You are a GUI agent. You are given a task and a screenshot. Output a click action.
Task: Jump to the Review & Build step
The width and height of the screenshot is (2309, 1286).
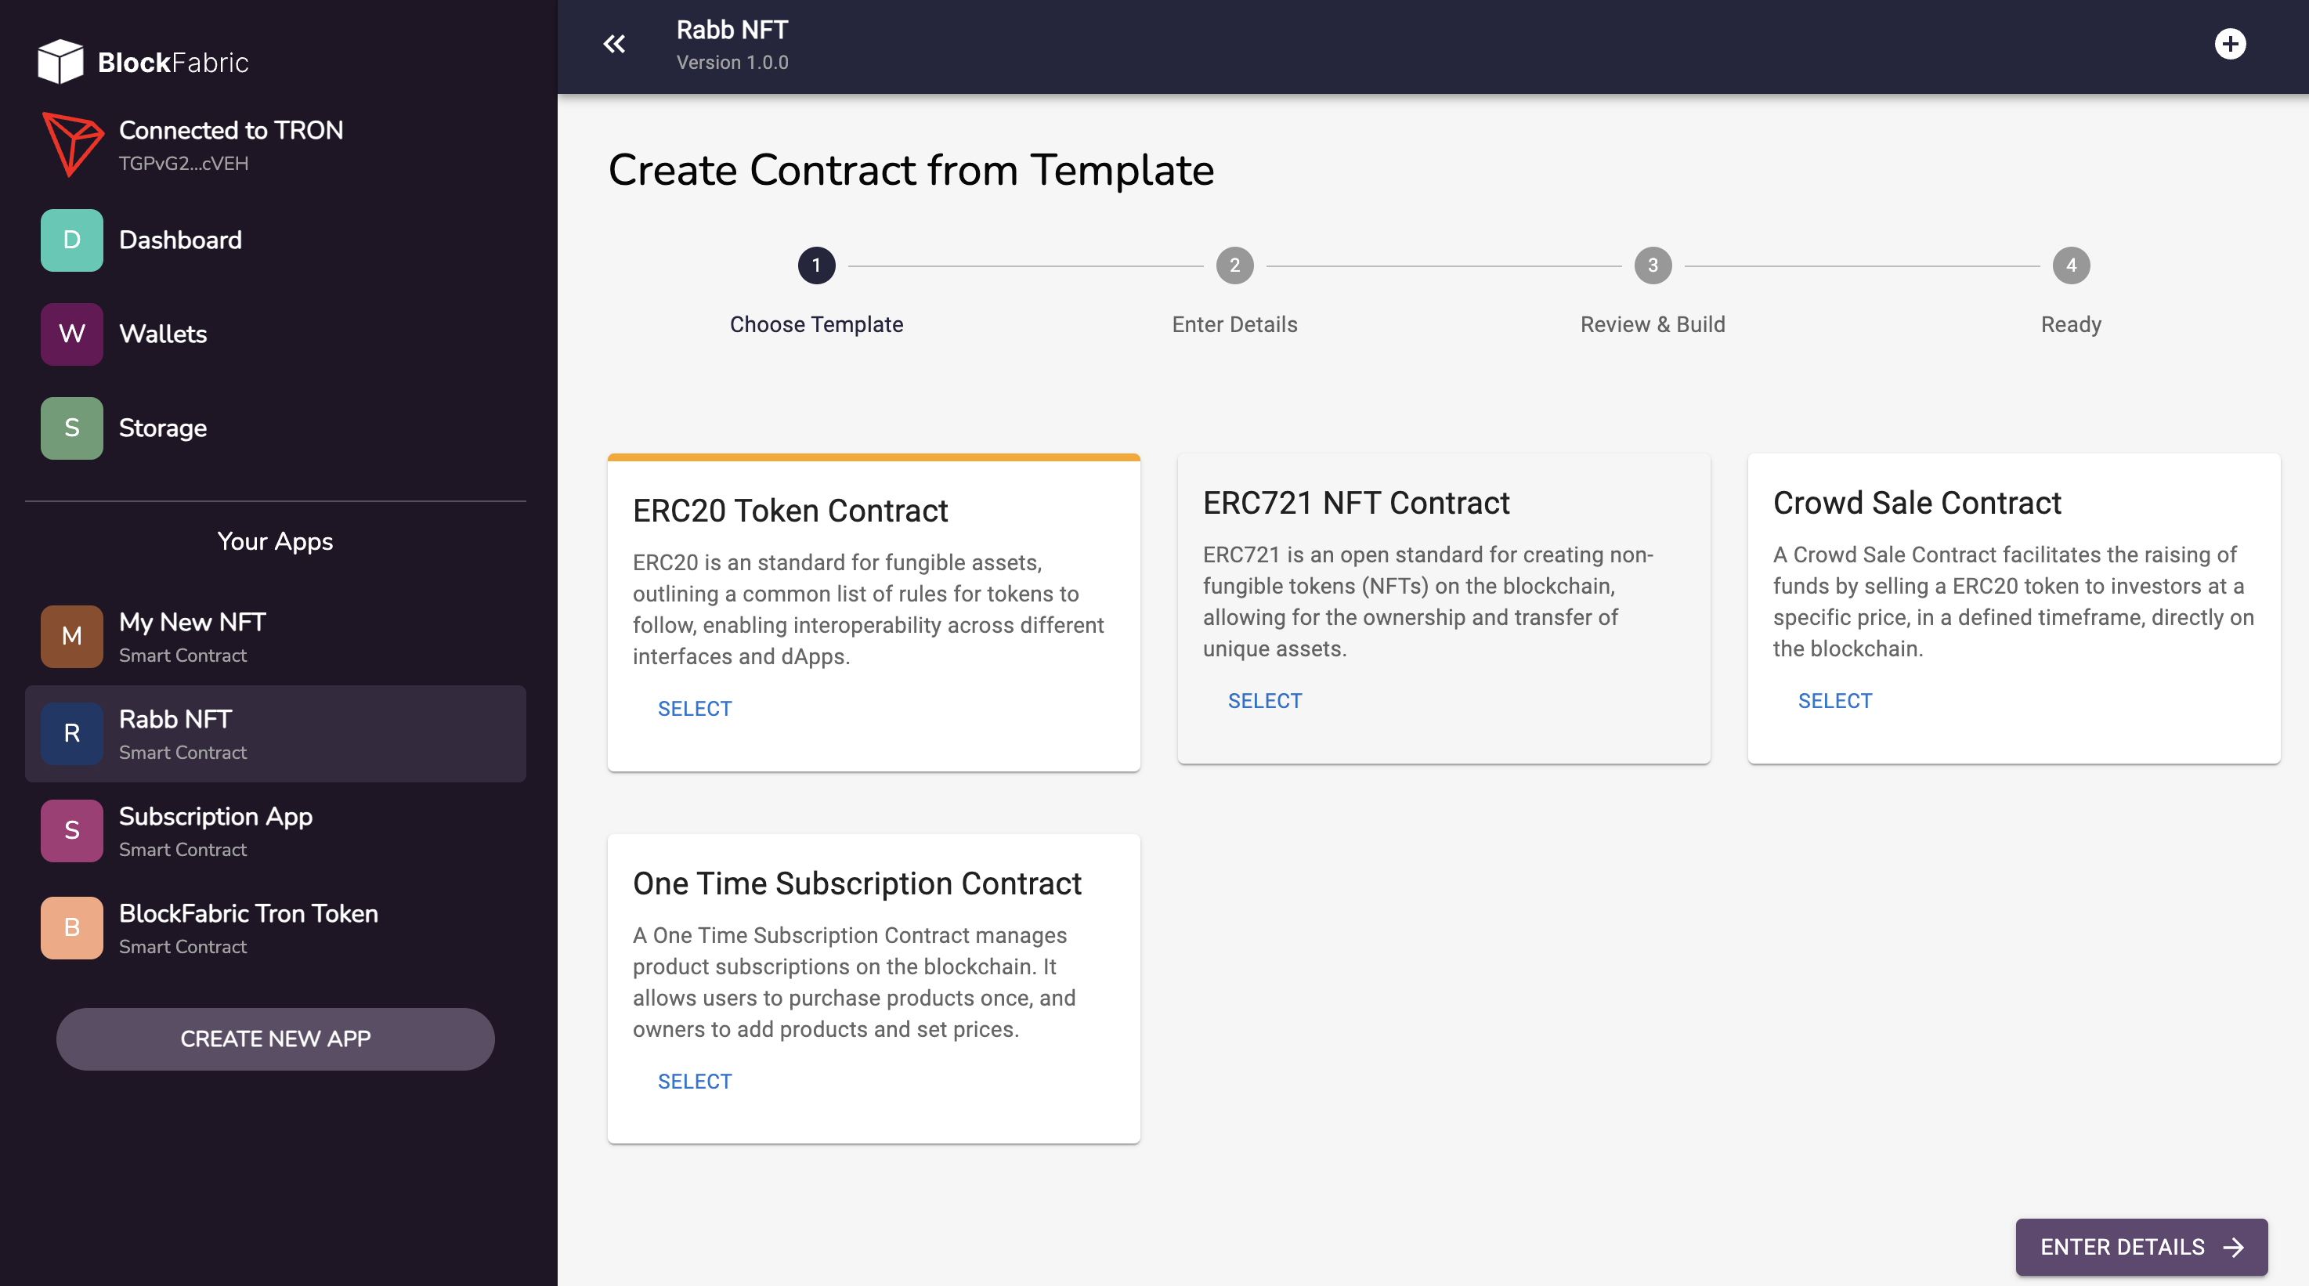point(1652,265)
